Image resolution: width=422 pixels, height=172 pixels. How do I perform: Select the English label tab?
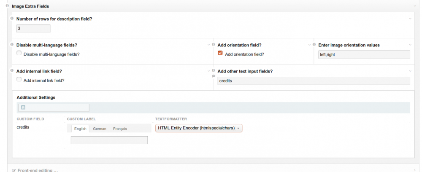80,129
